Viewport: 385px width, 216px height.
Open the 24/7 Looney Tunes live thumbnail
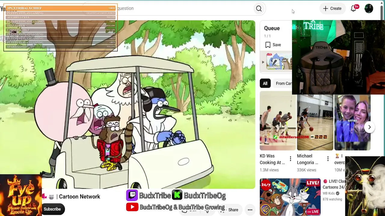290,197
